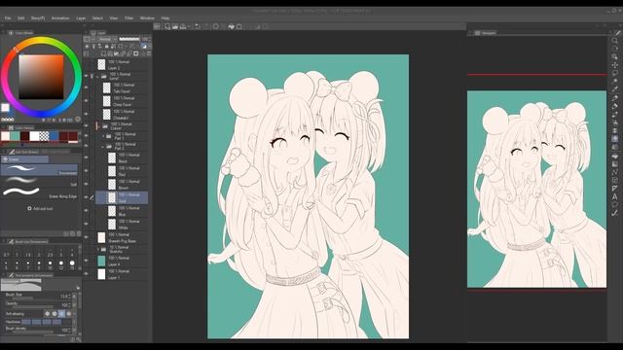Open the Layer menu

tap(81, 18)
